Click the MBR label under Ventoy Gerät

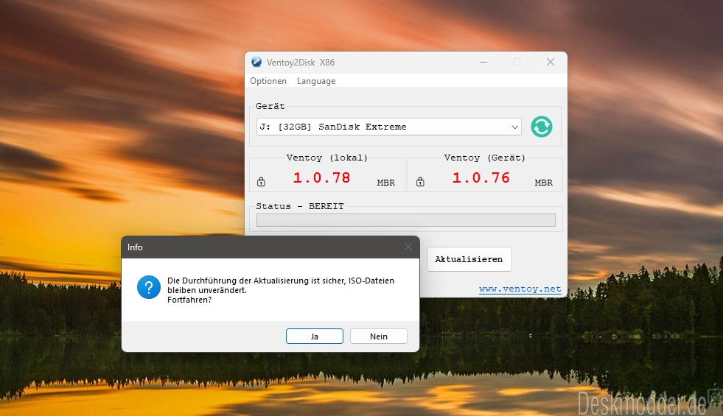[x=544, y=183]
